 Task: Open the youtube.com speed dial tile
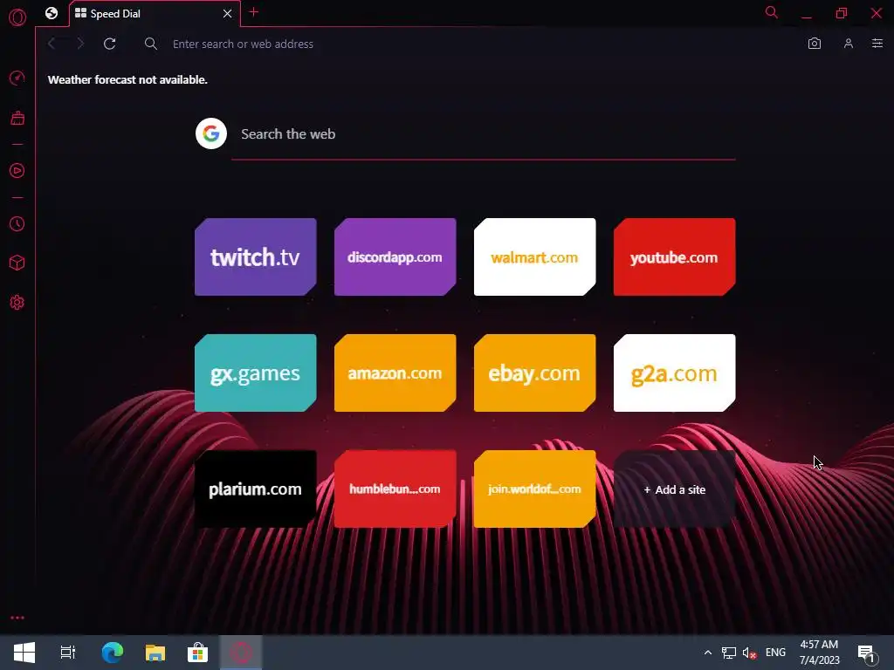coord(675,257)
